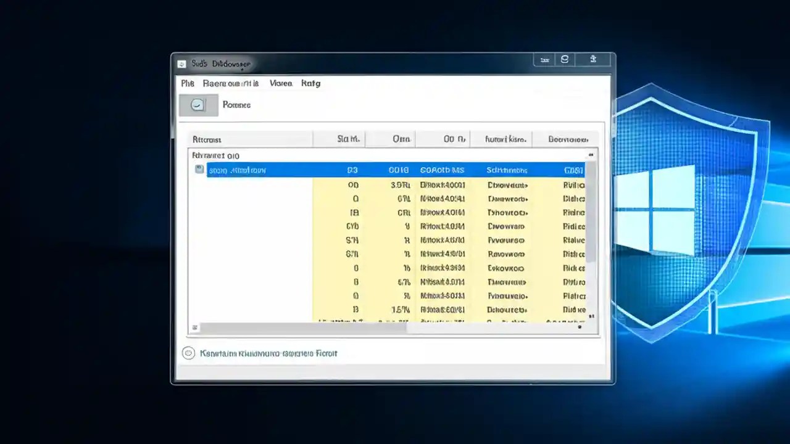The width and height of the screenshot is (790, 444).
Task: Open the View menu
Action: [x=281, y=83]
